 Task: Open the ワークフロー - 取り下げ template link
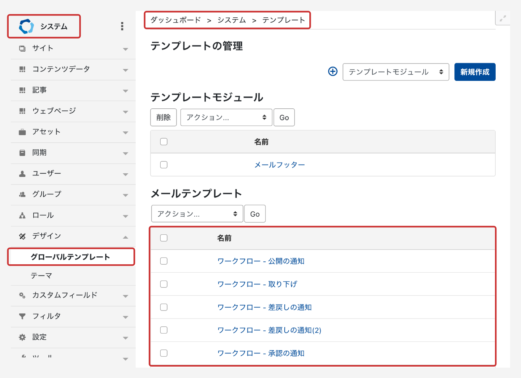click(257, 284)
